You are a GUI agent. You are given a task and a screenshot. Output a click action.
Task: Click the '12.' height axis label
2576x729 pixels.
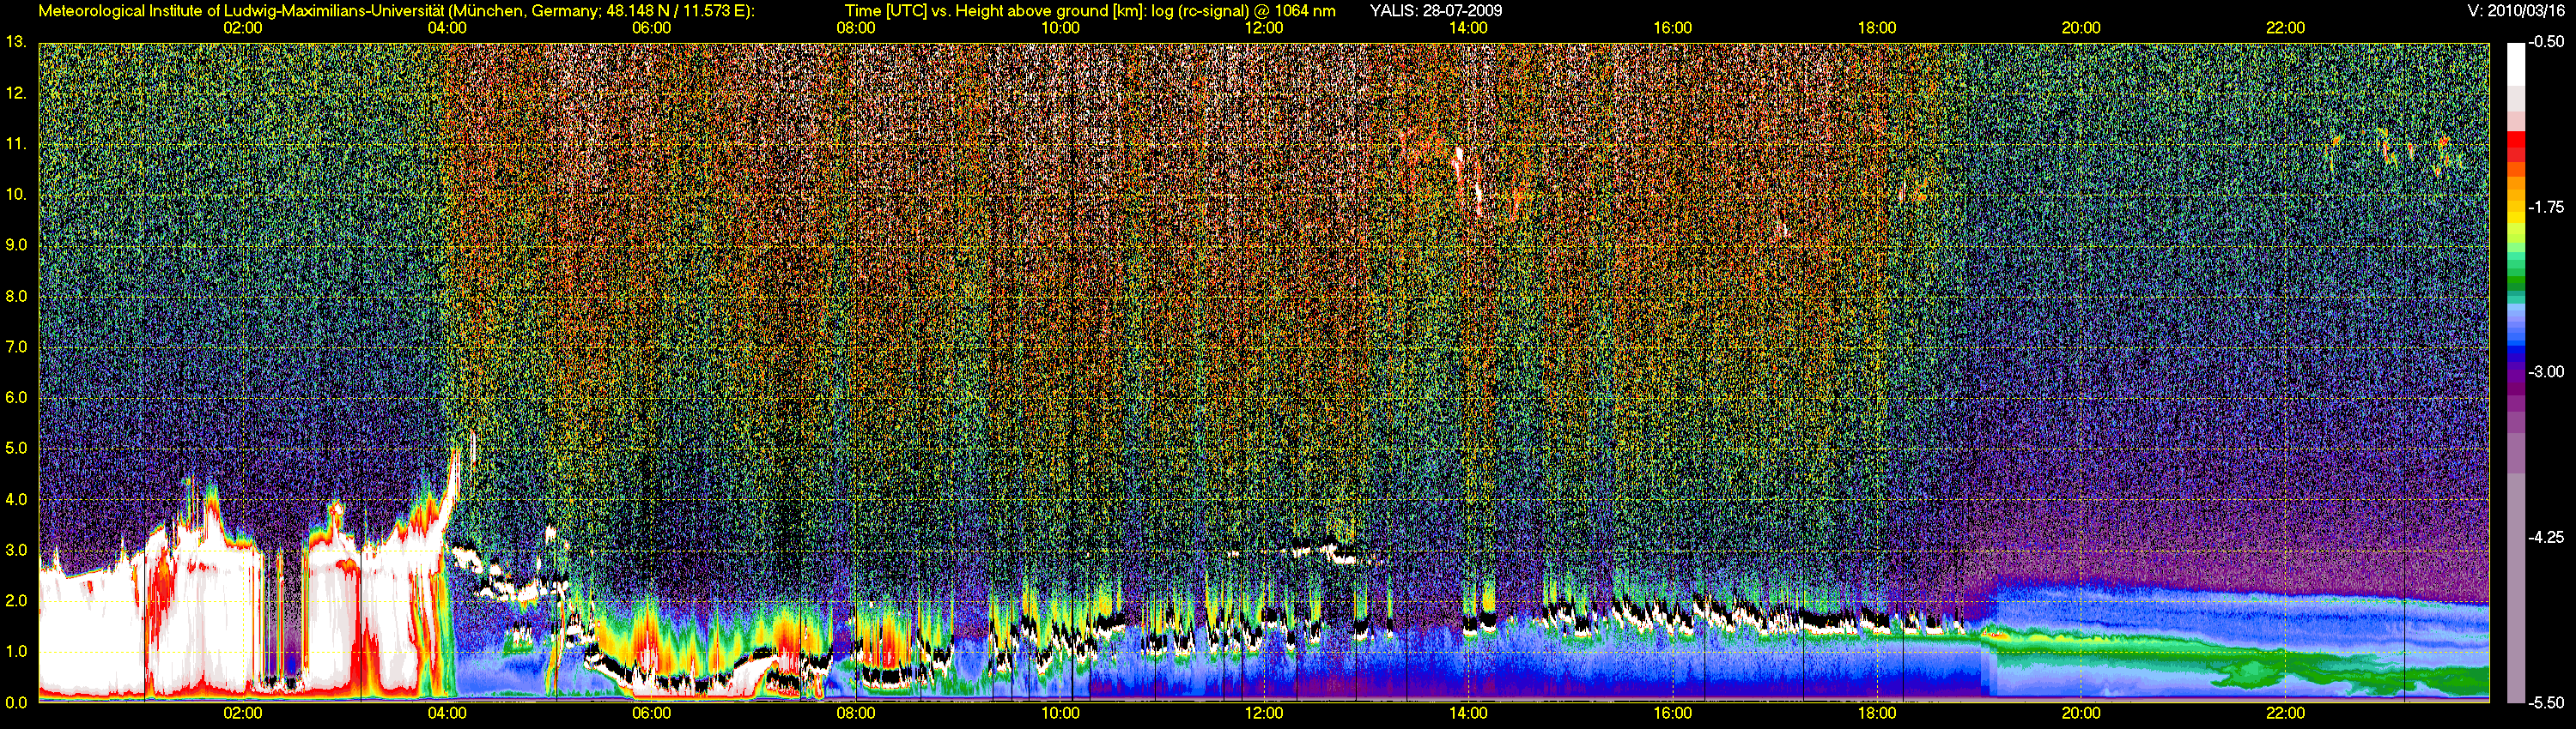(x=16, y=93)
